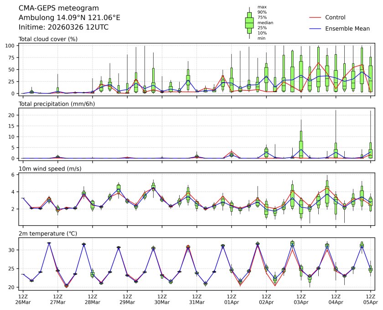
Task: Click the 2m temperature panel title
Action: tap(48, 233)
